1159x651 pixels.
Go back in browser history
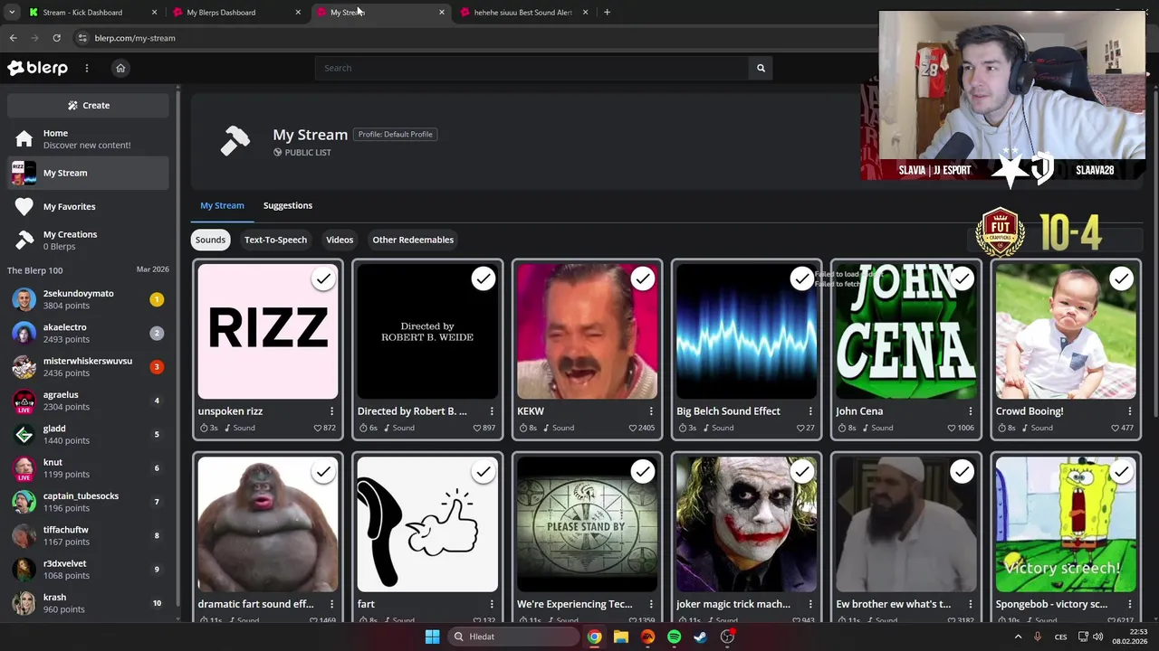tap(13, 38)
